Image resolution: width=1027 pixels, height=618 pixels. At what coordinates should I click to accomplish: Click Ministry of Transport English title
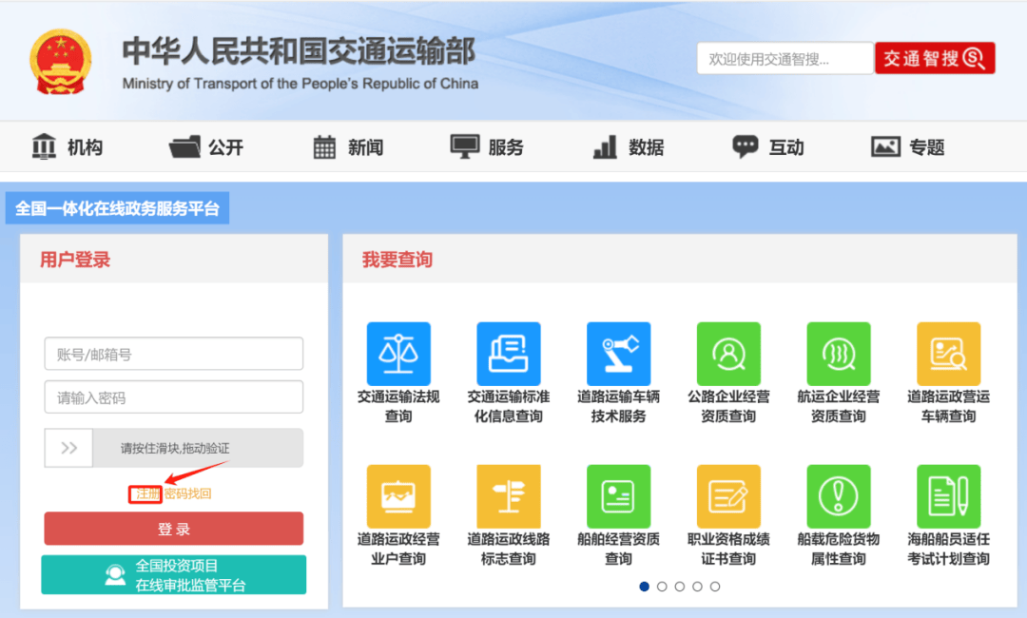300,84
